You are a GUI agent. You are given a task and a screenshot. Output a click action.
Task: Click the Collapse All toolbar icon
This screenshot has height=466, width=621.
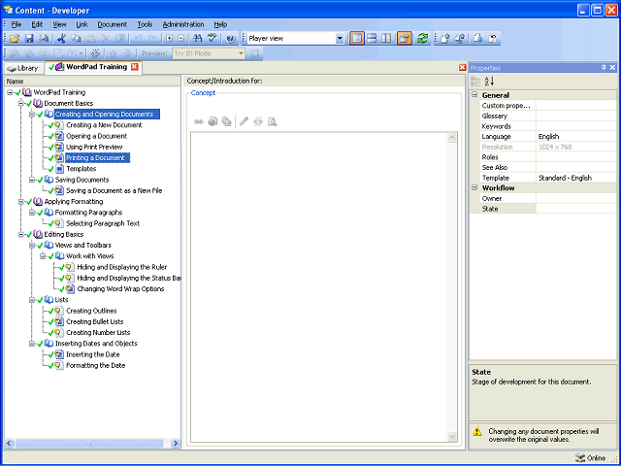coord(180,39)
